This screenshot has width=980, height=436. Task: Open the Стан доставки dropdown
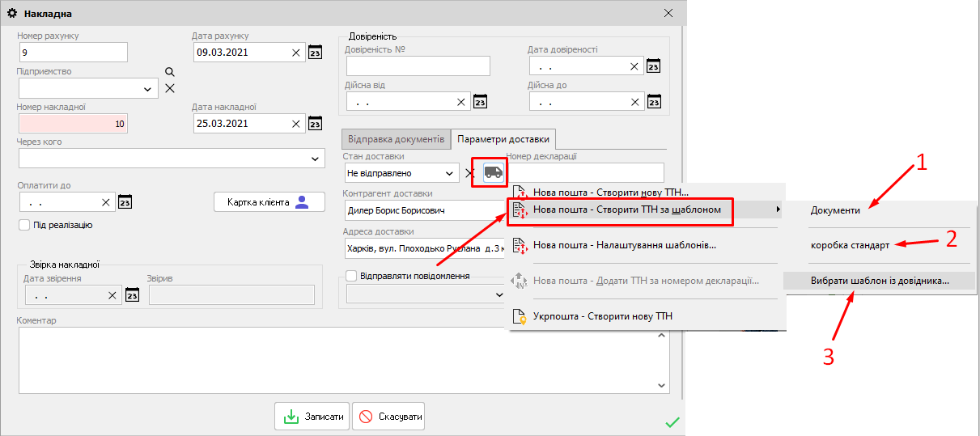click(x=449, y=173)
